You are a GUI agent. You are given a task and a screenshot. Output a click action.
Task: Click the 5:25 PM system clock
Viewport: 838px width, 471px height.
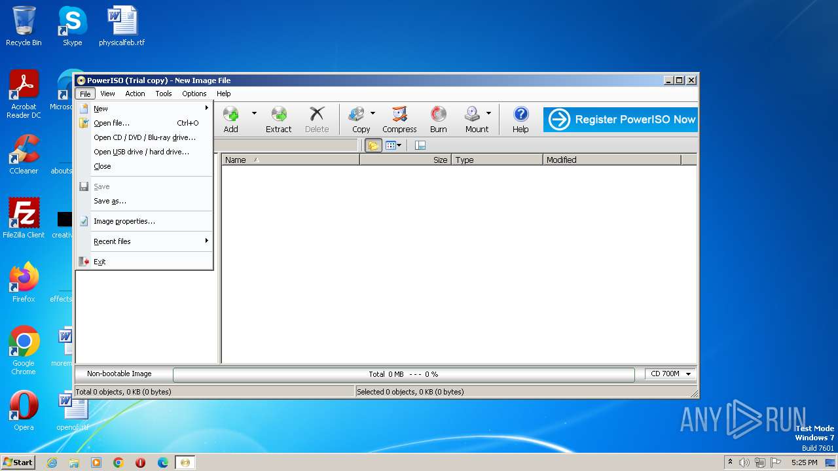pos(805,462)
